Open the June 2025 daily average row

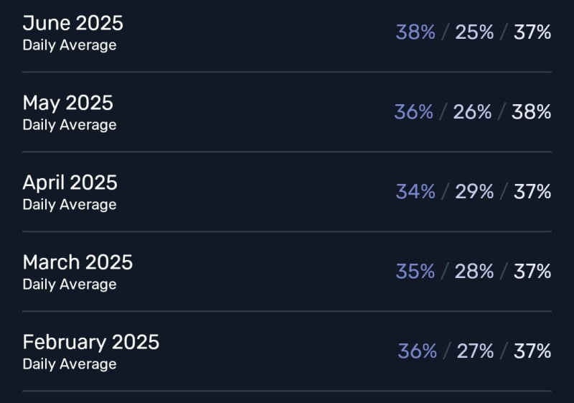coord(287,33)
